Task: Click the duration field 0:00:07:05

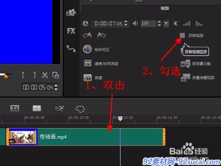Action: pyautogui.click(x=108, y=23)
